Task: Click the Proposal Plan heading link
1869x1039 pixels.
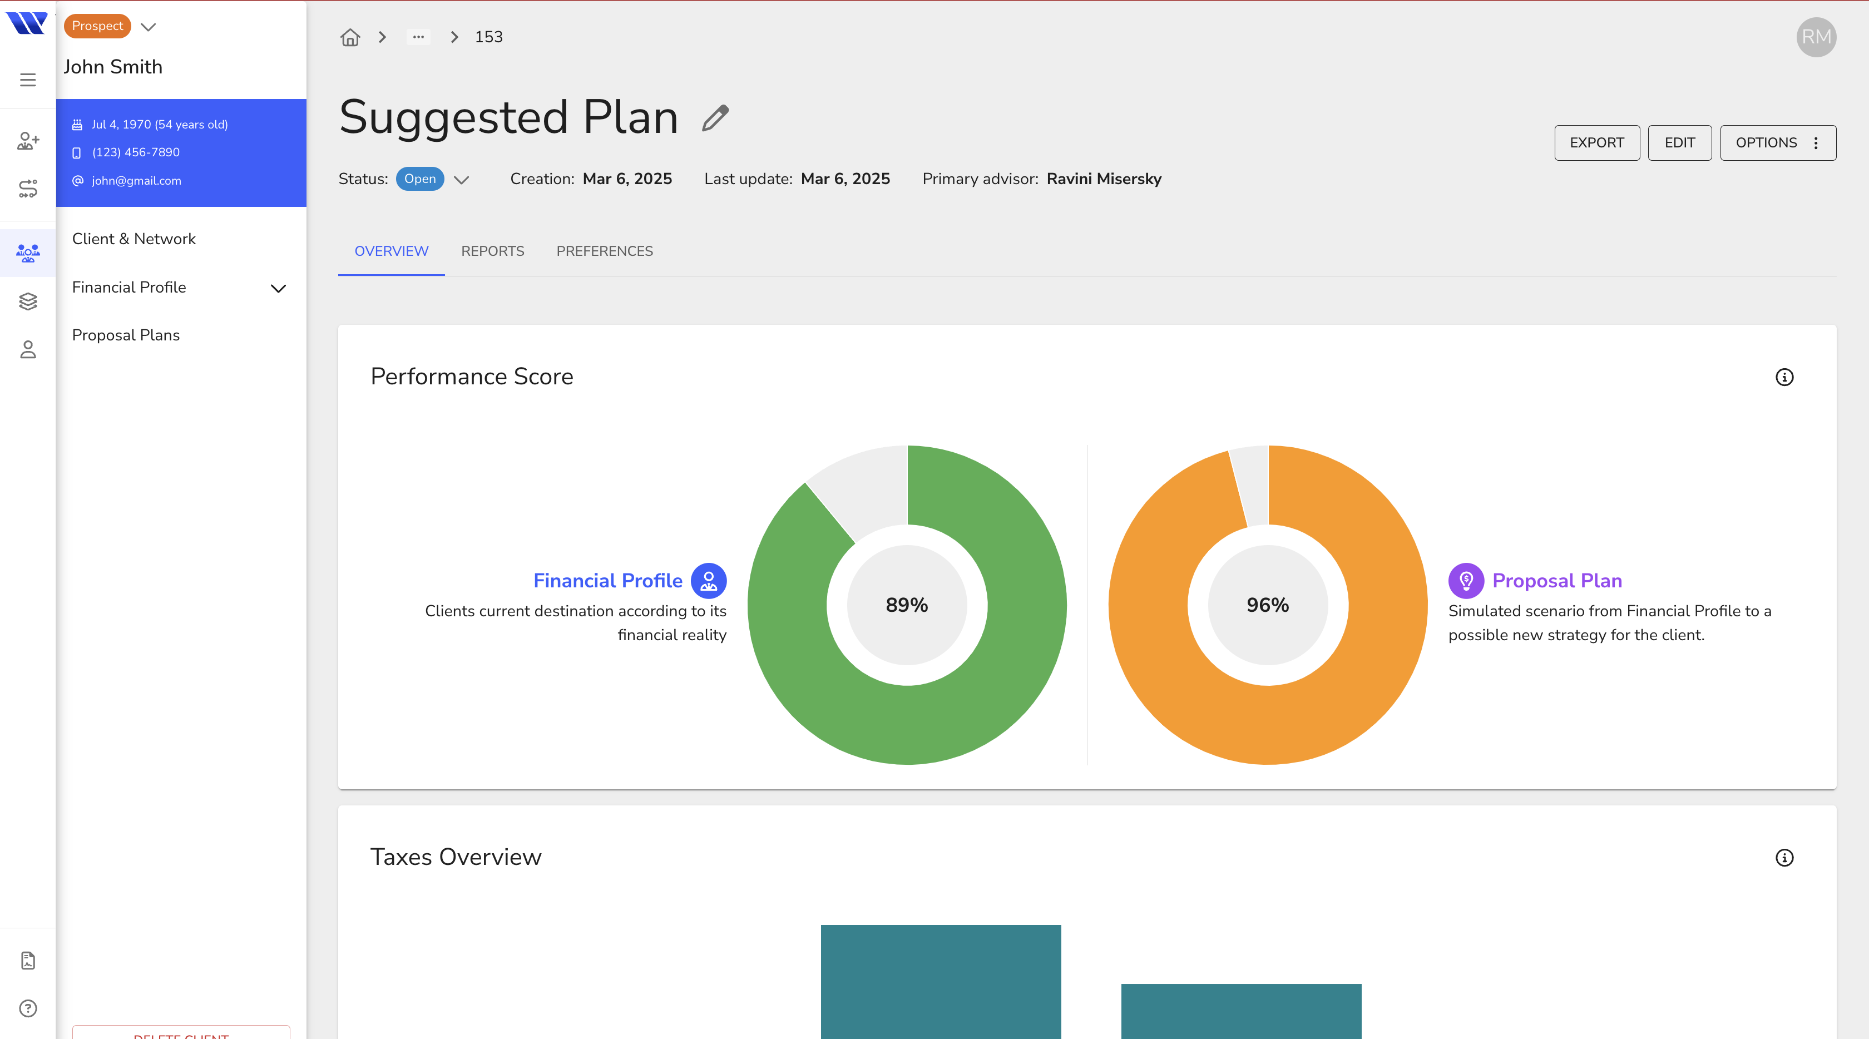Action: (1557, 581)
